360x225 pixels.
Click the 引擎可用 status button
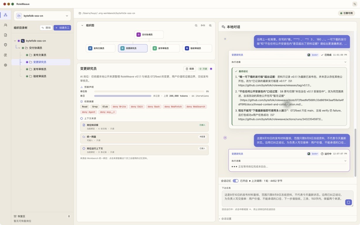tap(347, 13)
